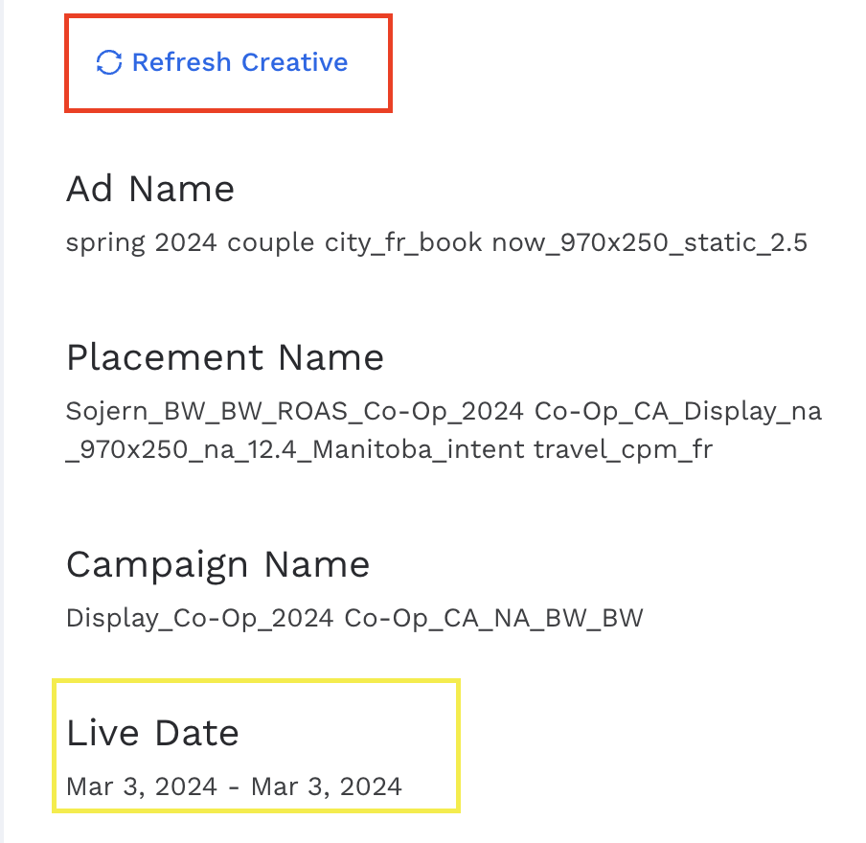Select the Ad Name heading

pos(150,189)
